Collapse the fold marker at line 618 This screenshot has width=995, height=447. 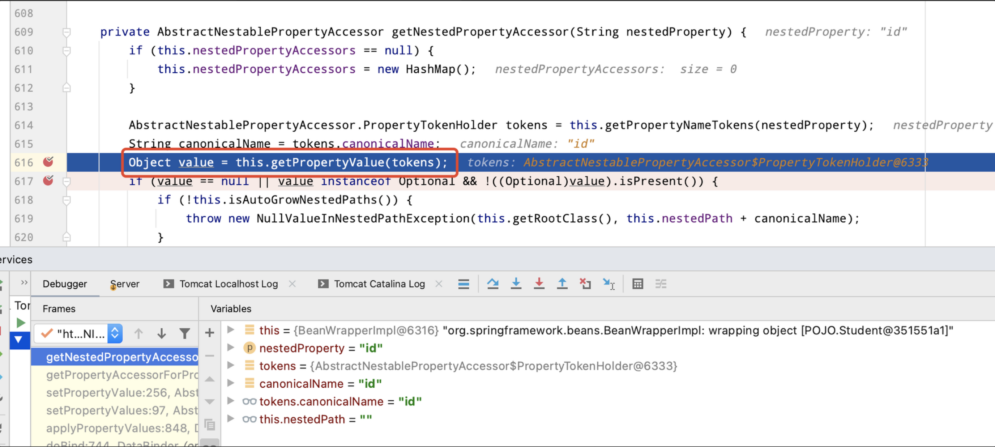click(67, 200)
